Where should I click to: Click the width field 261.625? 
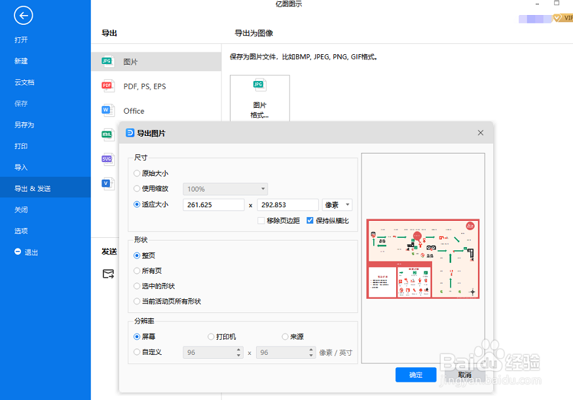[213, 205]
